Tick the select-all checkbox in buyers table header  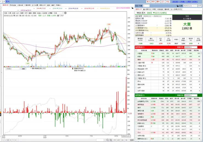pos(136,50)
